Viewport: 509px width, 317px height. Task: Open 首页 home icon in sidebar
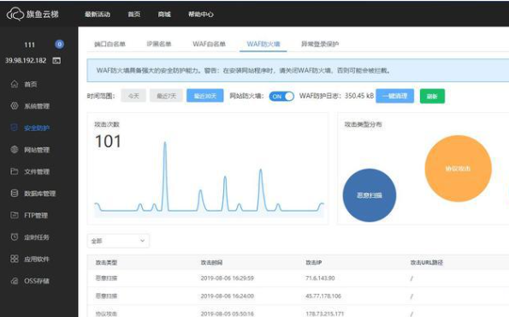(x=15, y=84)
